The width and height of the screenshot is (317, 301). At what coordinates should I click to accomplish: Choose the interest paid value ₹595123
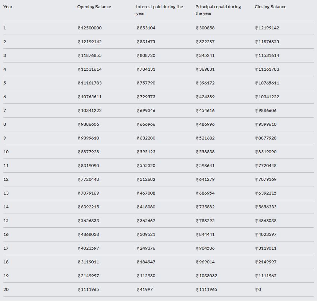coord(146,152)
